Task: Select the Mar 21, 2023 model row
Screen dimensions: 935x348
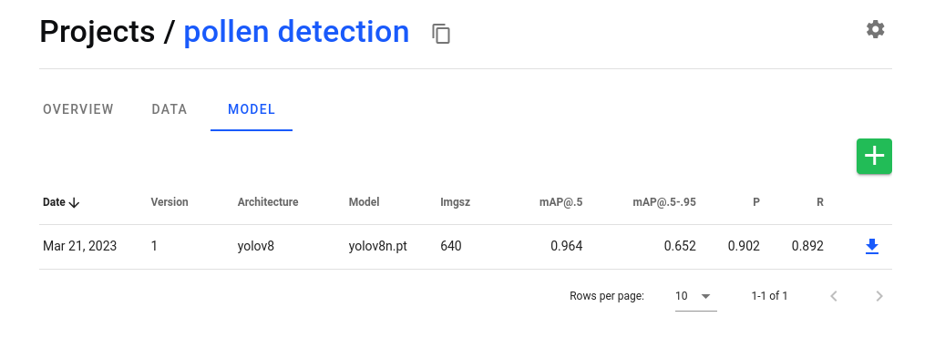Action: (x=466, y=247)
